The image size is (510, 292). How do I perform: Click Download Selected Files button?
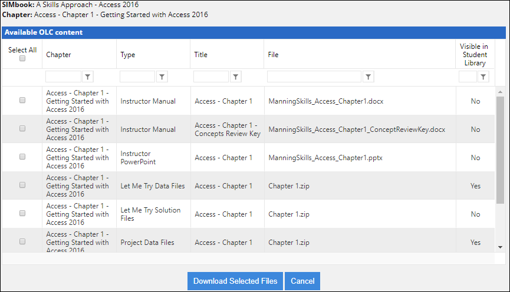tap(235, 281)
